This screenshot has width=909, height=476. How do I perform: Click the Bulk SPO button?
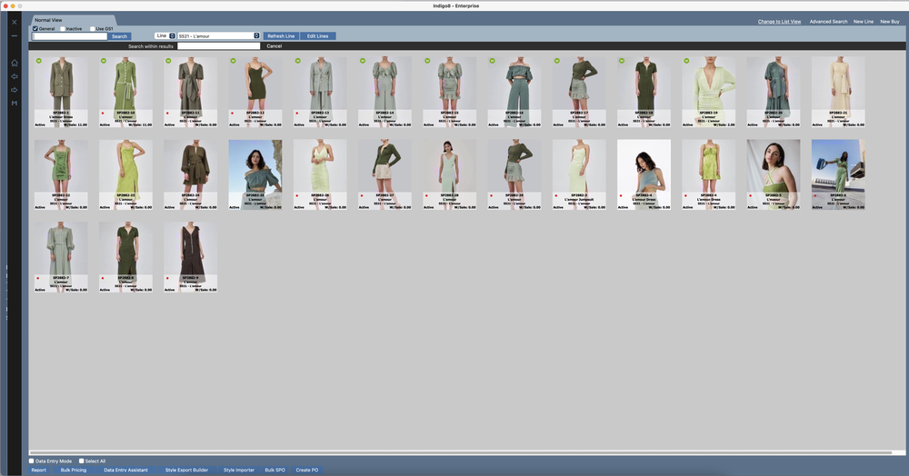(x=275, y=470)
